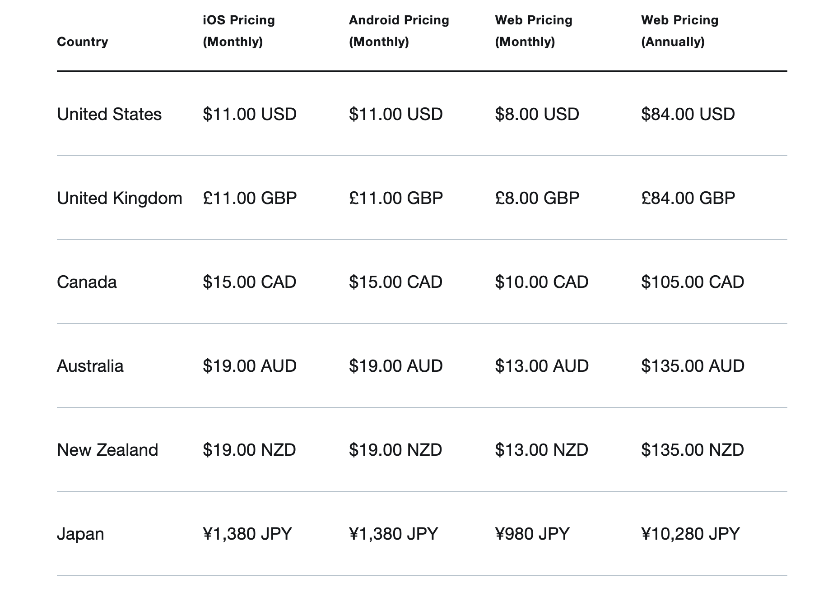
Task: Click the Canada country cell
Action: point(87,282)
